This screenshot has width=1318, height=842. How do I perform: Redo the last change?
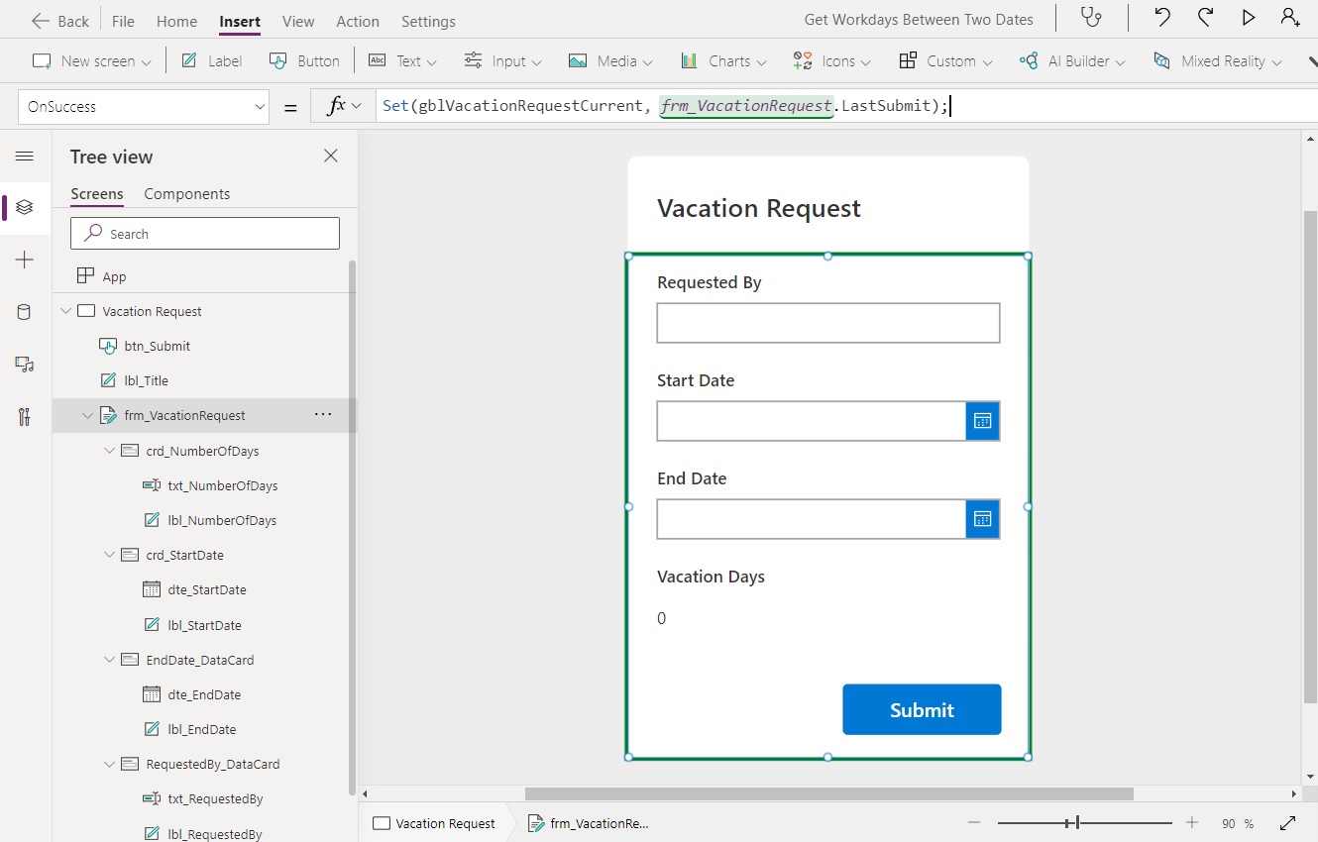pyautogui.click(x=1204, y=18)
